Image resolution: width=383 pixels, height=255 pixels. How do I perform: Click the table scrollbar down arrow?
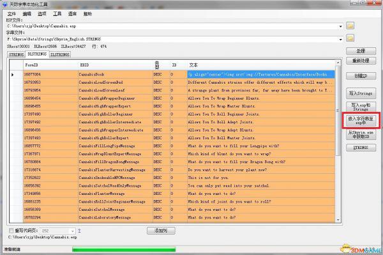pyautogui.click(x=338, y=220)
